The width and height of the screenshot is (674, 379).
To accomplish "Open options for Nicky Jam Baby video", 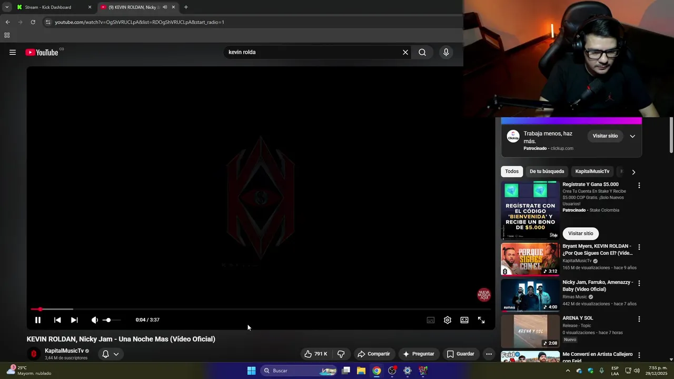I will 639,283.
